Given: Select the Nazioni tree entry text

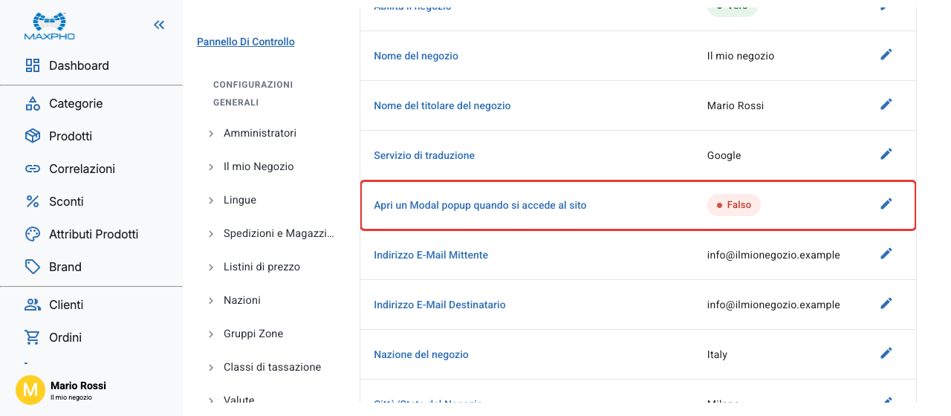Looking at the screenshot, I should click(242, 300).
